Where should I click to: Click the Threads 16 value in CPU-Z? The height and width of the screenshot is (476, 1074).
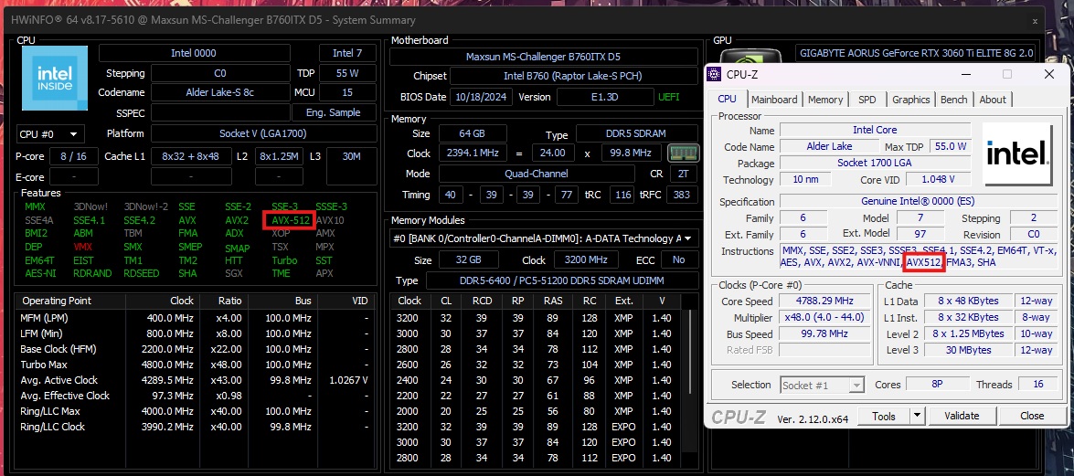point(1037,385)
